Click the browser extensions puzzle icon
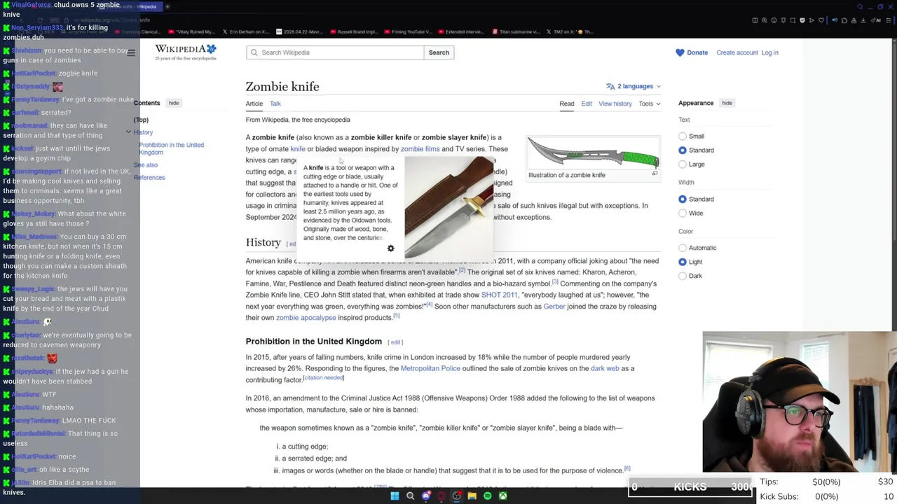897x504 pixels. [844, 20]
